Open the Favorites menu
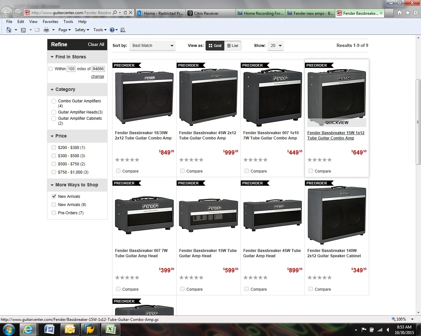This screenshot has height=336, width=421. coord(50,22)
